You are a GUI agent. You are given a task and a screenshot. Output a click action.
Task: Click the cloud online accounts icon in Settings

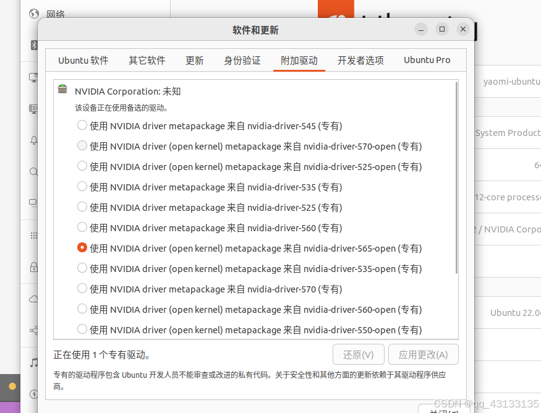pos(34,299)
